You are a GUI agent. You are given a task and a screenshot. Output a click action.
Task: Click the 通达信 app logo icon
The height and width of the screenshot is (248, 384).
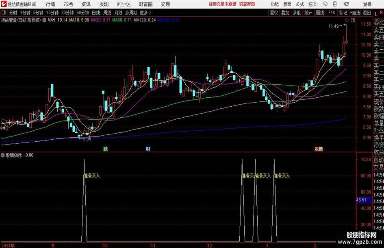pos(3,4)
